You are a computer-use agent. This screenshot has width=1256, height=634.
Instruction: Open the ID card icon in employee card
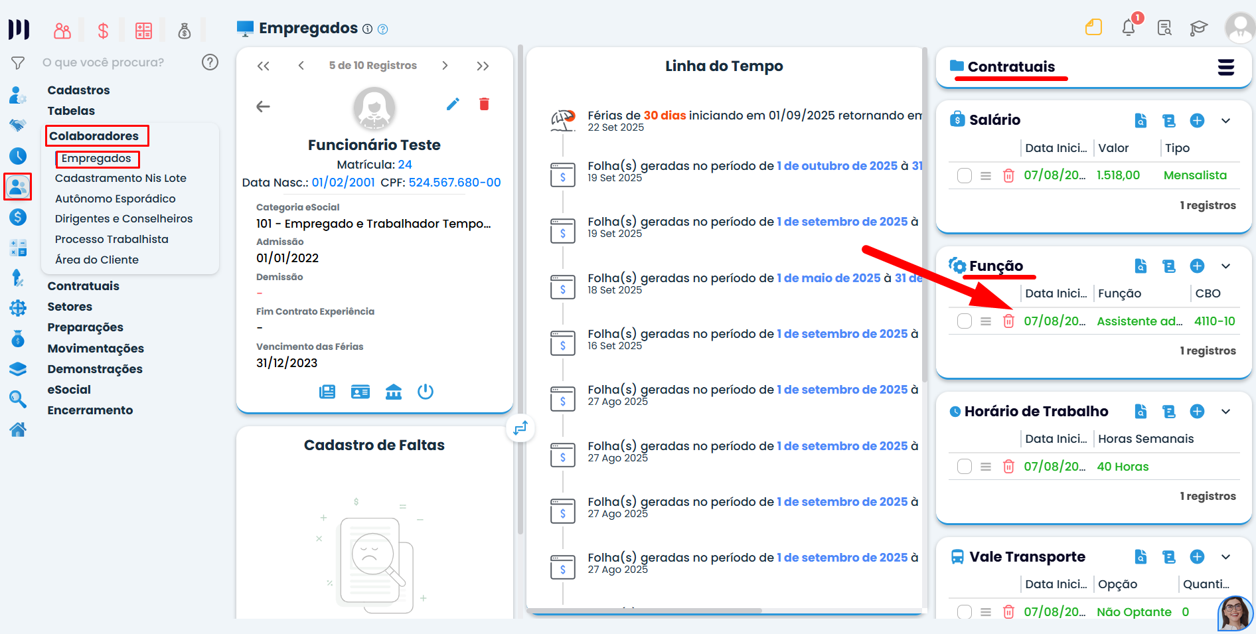(x=360, y=392)
